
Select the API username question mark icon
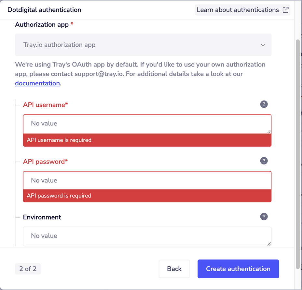pyautogui.click(x=264, y=104)
